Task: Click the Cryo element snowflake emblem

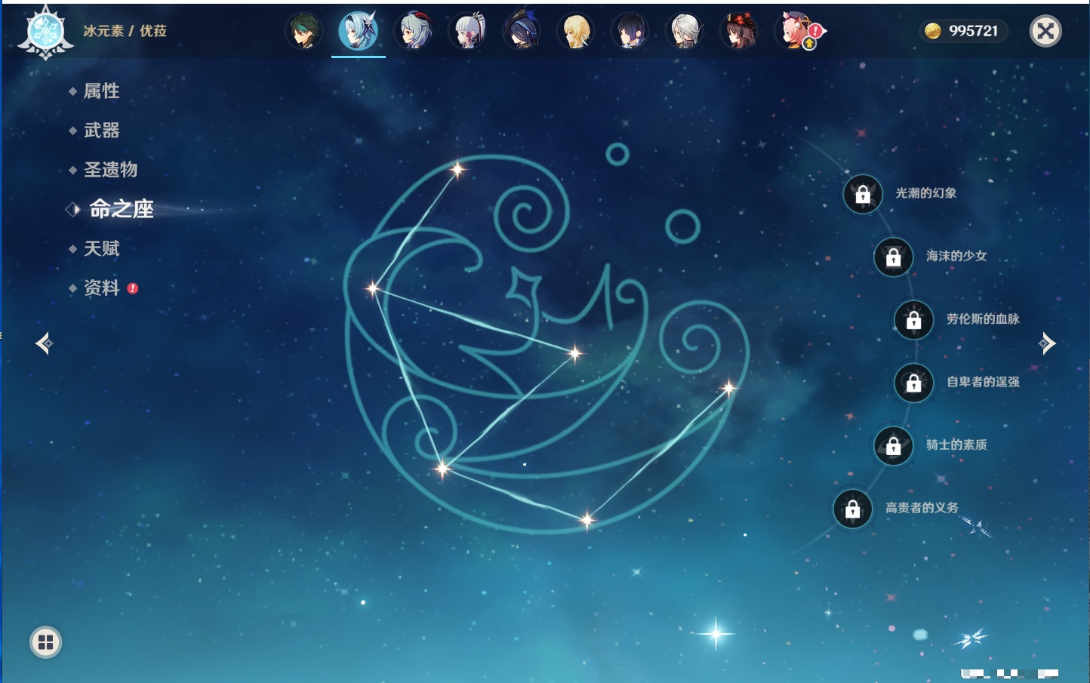Action: pyautogui.click(x=46, y=32)
